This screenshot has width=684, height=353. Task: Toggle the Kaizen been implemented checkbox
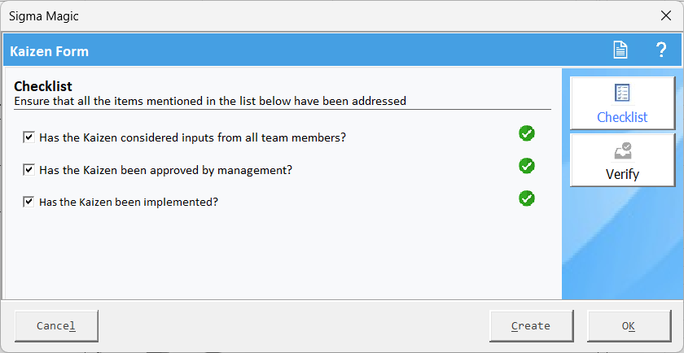28,202
